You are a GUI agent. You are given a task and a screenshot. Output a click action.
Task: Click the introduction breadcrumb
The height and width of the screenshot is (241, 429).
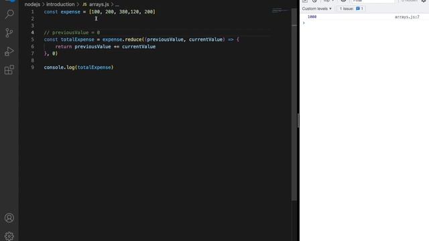(60, 5)
